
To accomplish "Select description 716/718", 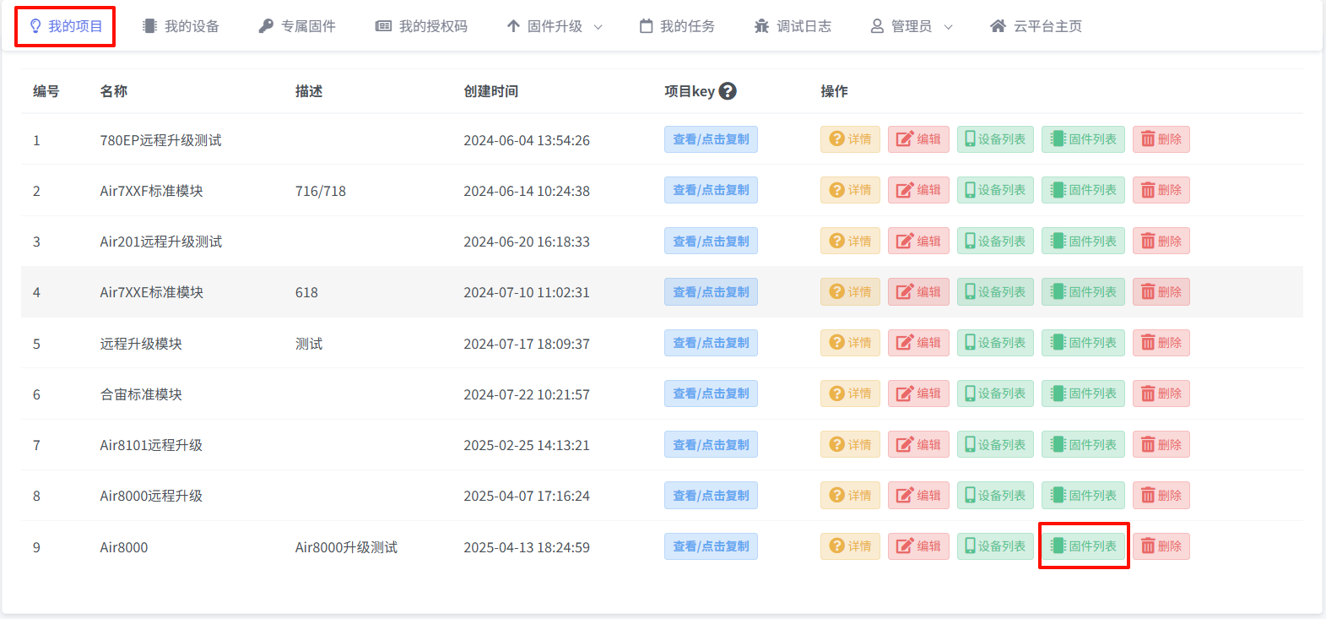I will [321, 191].
